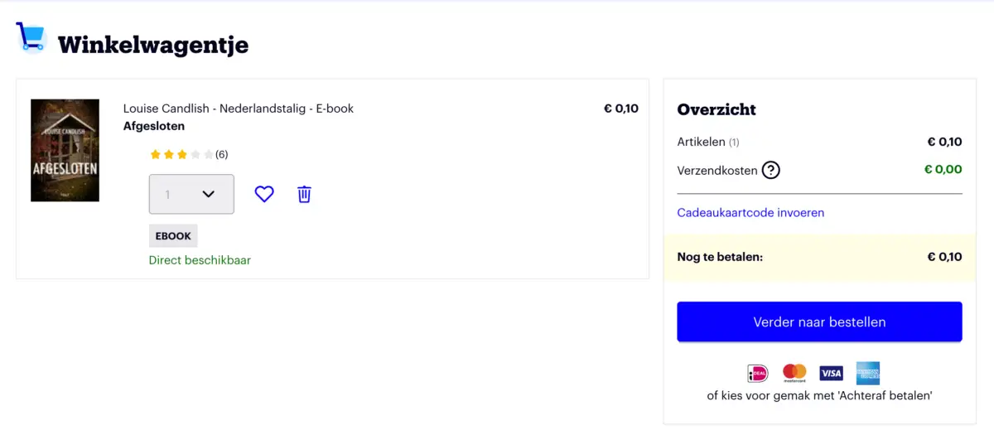Click the EBOOK format badge

pos(173,236)
